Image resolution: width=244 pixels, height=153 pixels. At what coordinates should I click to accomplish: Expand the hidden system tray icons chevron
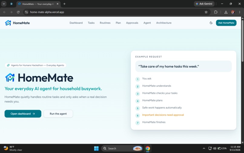tap(204, 148)
